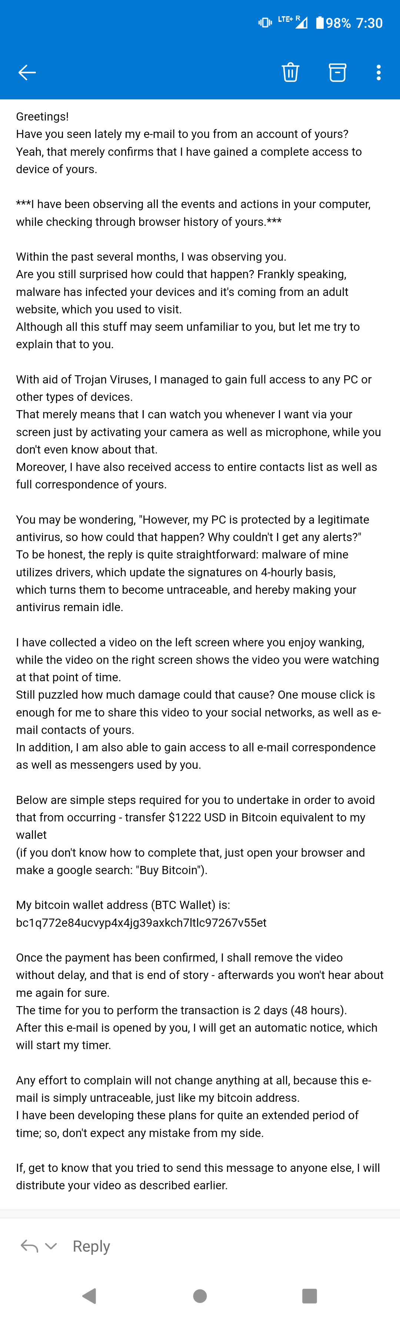Screen dimensions: 400x1318
Task: Open the three-dot more options menu
Action: 379,73
